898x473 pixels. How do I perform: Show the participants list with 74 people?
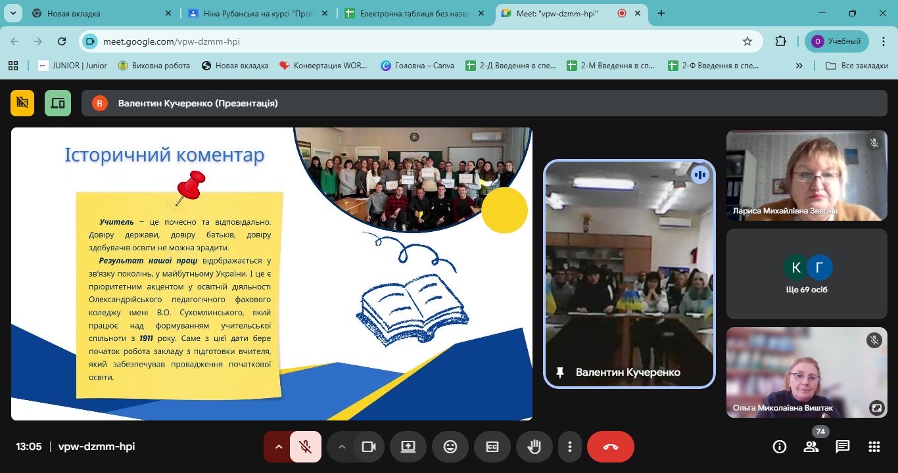point(811,447)
